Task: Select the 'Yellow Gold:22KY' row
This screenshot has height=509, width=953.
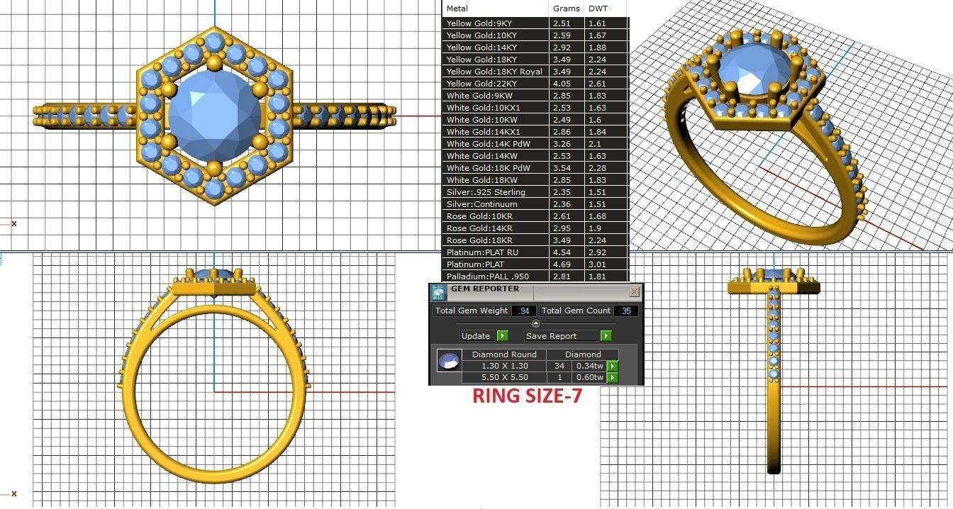Action: click(x=535, y=84)
